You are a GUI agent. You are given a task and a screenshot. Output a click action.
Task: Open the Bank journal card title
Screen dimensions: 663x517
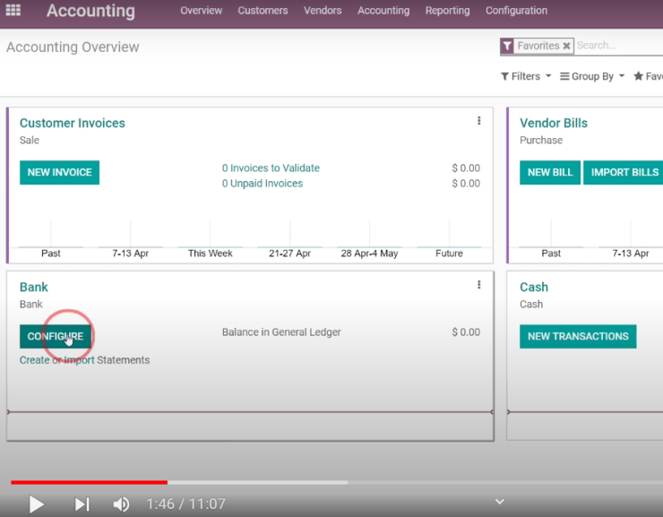coord(34,287)
